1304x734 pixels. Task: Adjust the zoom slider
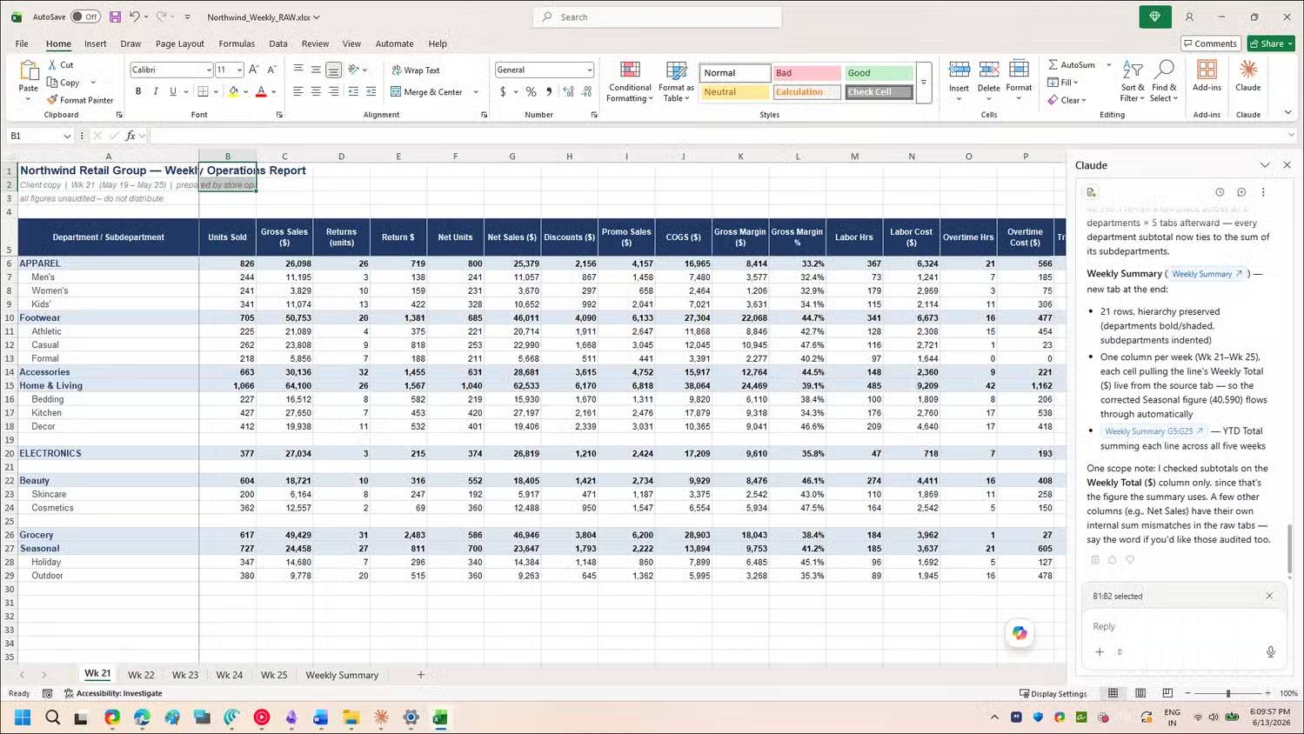[x=1227, y=693]
